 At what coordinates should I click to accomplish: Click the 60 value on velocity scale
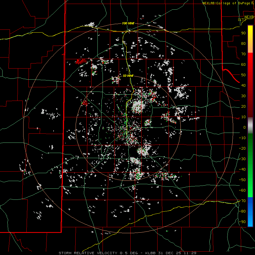click(243, 65)
